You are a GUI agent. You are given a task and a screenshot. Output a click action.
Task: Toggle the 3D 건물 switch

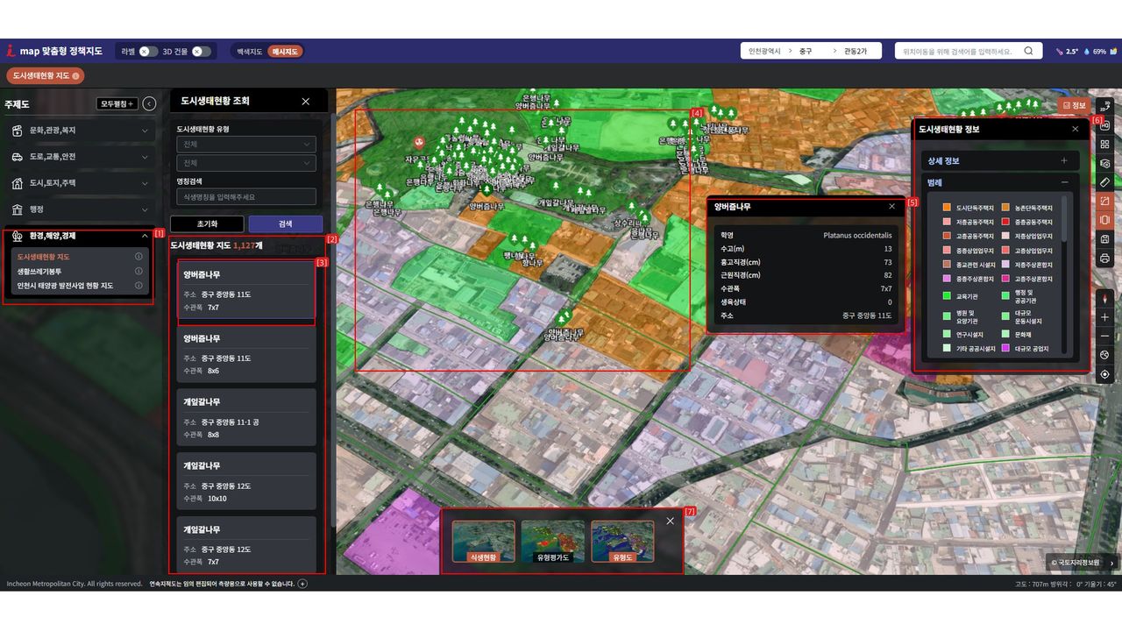coord(201,52)
